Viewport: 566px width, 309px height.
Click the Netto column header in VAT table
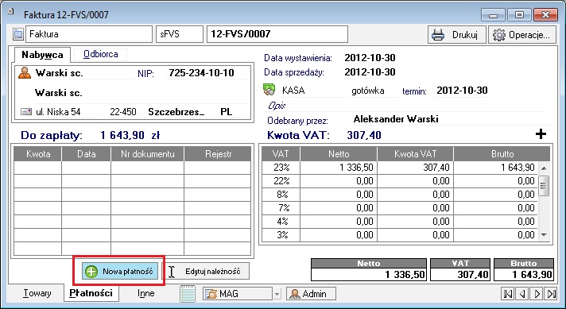click(339, 154)
